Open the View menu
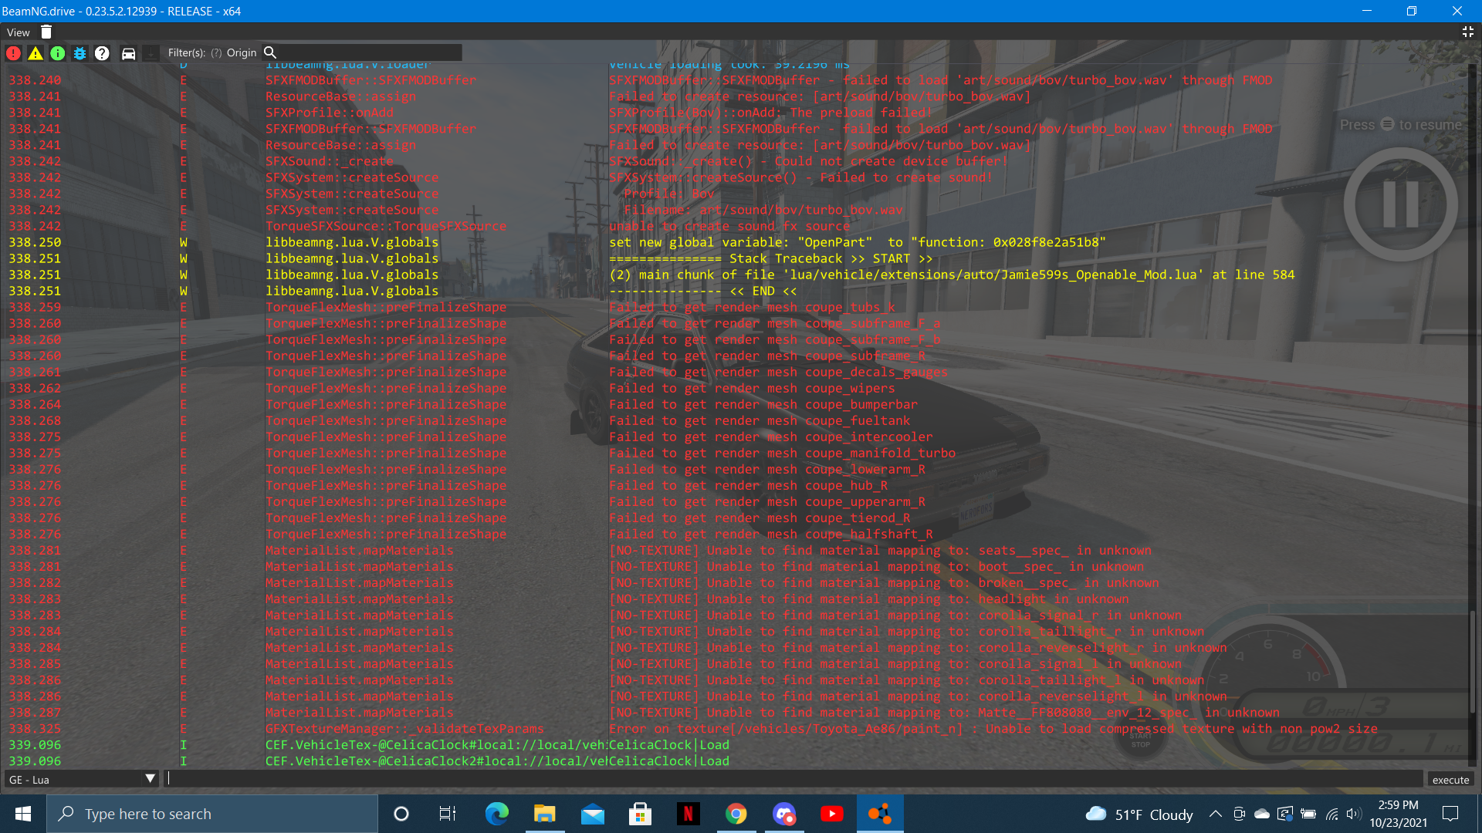Image resolution: width=1482 pixels, height=833 pixels. pos(18,32)
